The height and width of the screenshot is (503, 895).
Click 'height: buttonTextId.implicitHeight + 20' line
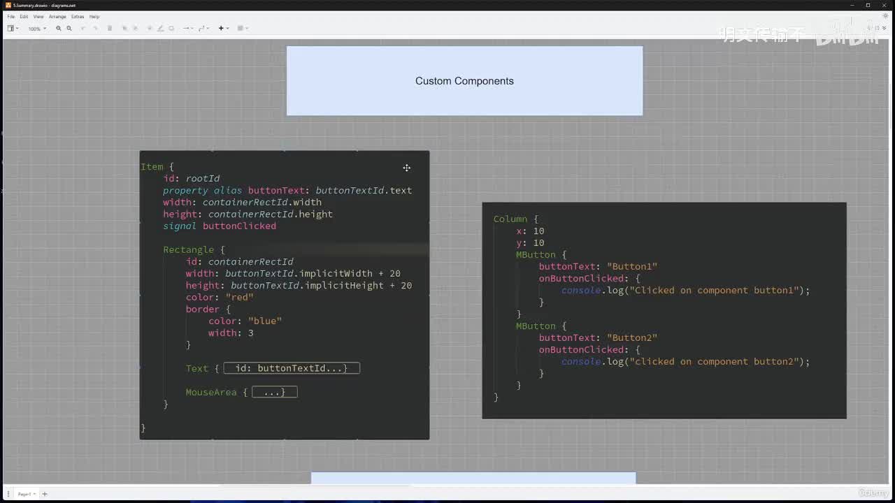299,286
